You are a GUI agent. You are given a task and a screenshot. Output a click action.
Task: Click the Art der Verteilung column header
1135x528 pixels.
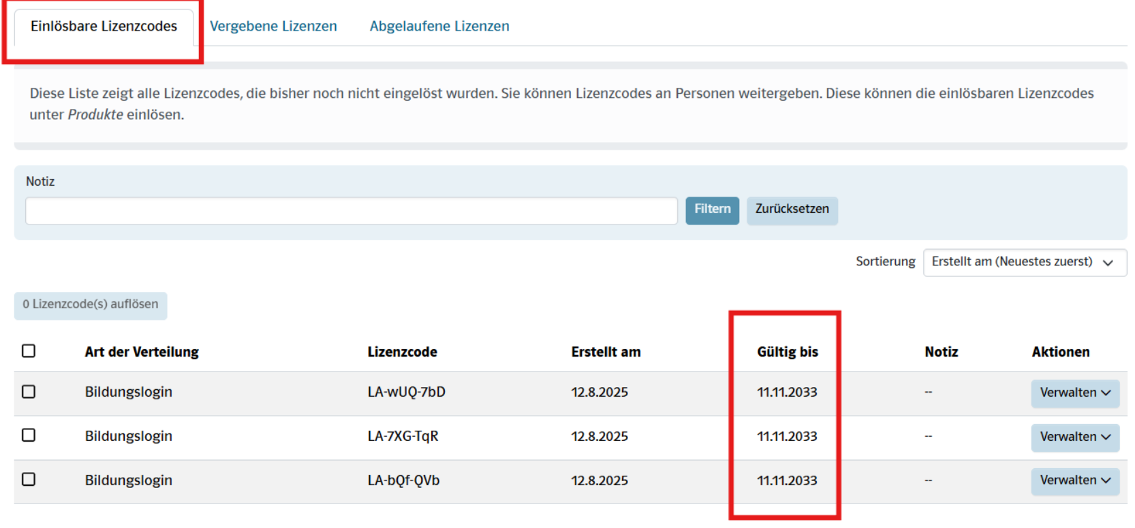point(142,352)
